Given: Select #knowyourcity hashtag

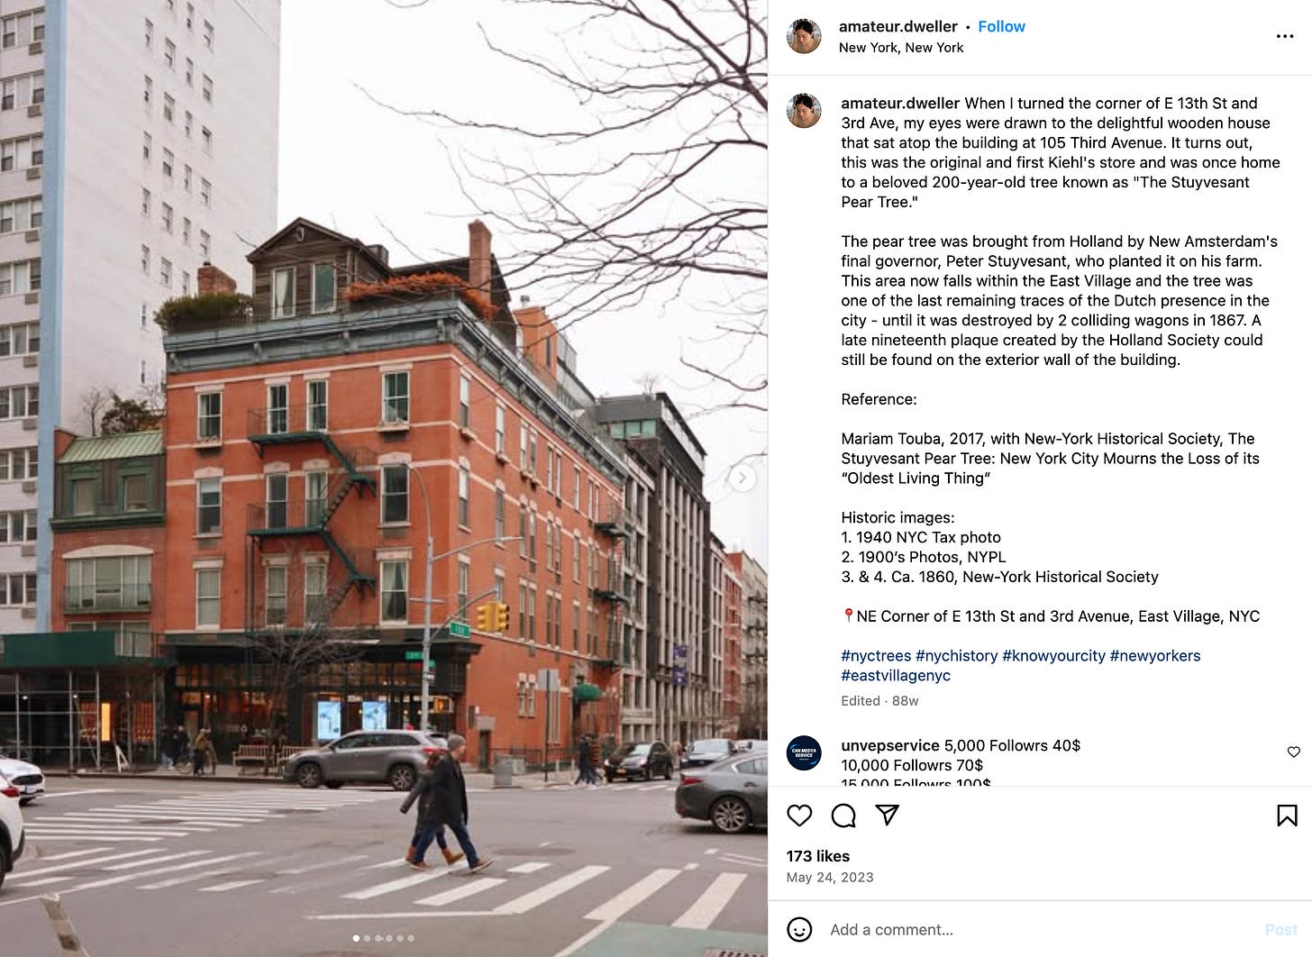Looking at the screenshot, I should click(x=1053, y=656).
